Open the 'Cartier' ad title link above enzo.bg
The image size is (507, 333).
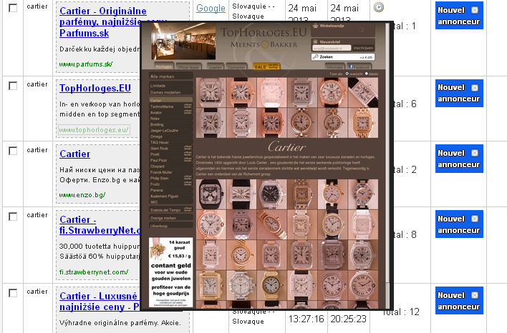tap(74, 154)
